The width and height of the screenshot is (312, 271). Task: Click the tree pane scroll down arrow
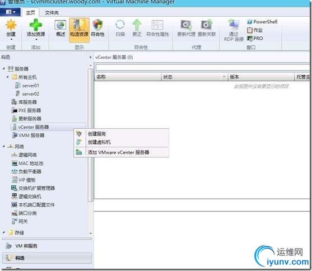[x=91, y=233]
